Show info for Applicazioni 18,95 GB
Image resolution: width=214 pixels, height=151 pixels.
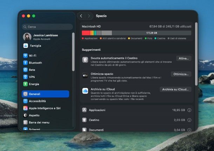[189, 110]
